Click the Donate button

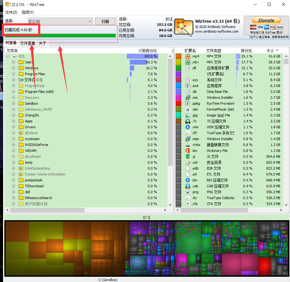tap(266, 20)
